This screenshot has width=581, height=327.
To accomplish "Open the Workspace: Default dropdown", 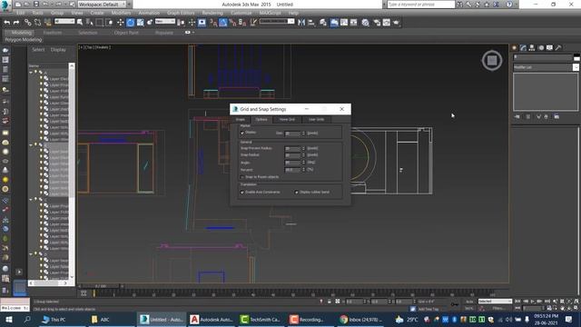I will pyautogui.click(x=102, y=4).
